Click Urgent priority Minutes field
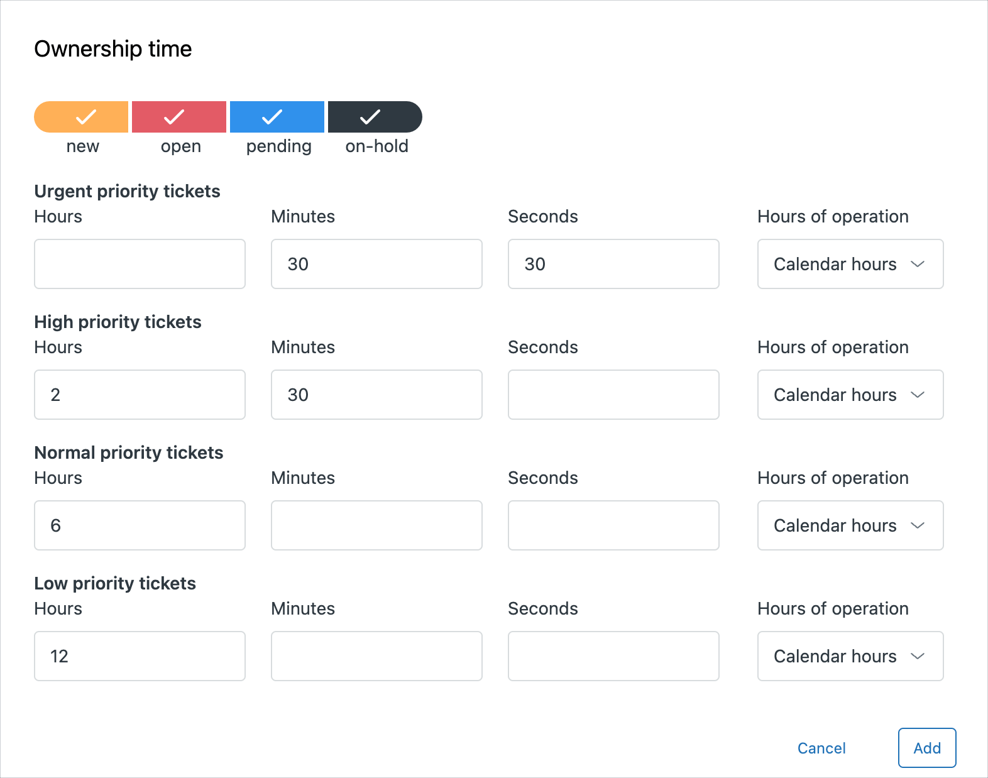The width and height of the screenshot is (988, 778). (x=376, y=264)
